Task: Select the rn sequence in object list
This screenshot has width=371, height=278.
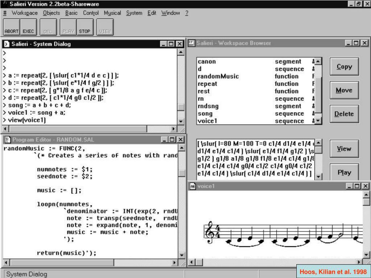Action: [x=256, y=98]
